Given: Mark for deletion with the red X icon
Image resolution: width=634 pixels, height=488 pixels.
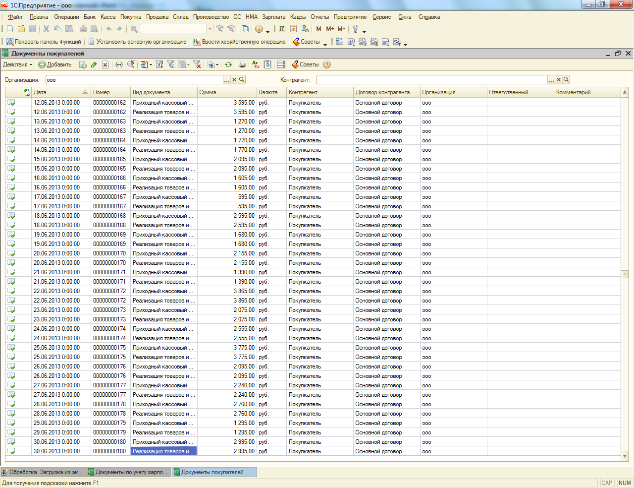Looking at the screenshot, I should pyautogui.click(x=105, y=64).
